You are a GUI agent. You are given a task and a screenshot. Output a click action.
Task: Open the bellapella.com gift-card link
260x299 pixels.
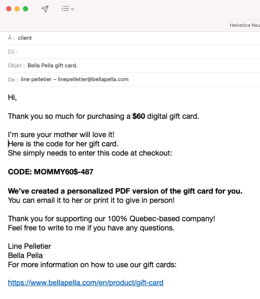coord(86,283)
